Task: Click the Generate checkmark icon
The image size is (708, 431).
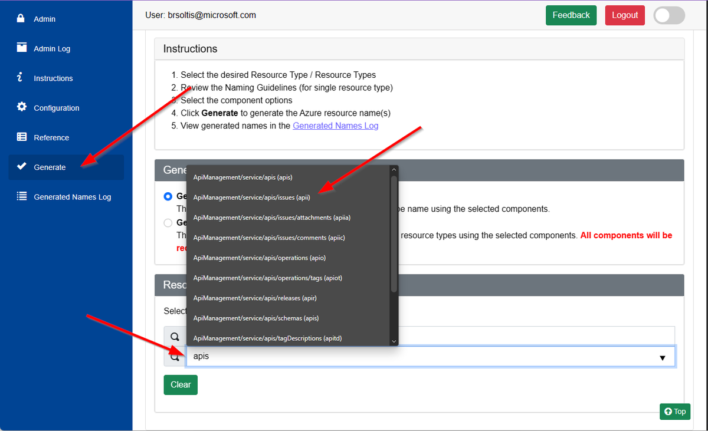Action: (22, 166)
